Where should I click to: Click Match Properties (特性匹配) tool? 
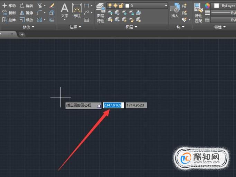coord(199,13)
